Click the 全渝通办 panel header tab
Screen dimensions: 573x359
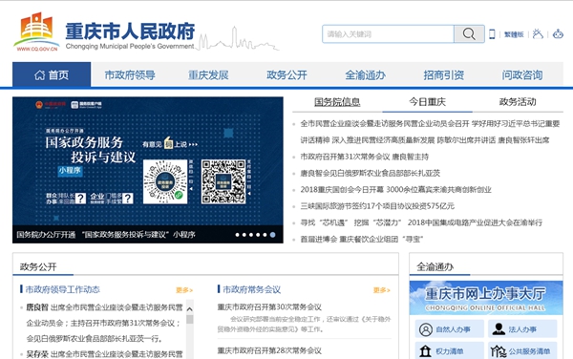[435, 267]
